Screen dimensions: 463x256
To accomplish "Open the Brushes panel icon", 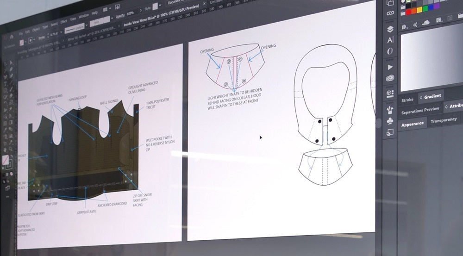I will tap(390, 110).
